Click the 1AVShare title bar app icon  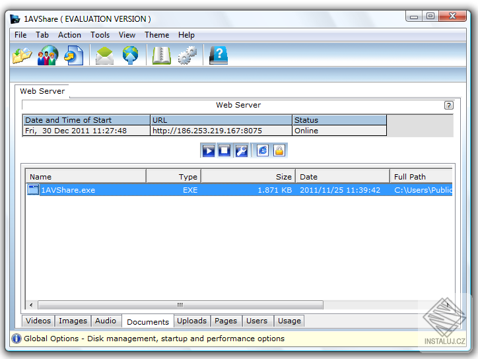[x=15, y=19]
